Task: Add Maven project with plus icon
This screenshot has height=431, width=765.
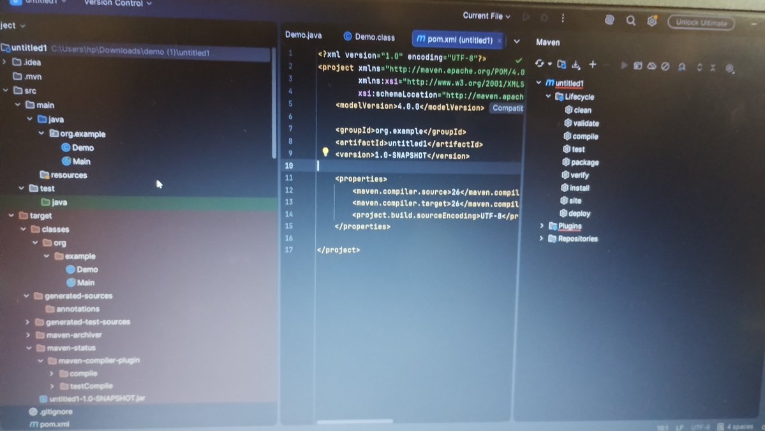Action: click(x=593, y=64)
